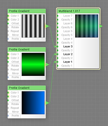Select the Color 2 port on green gradient node

[8, 58]
